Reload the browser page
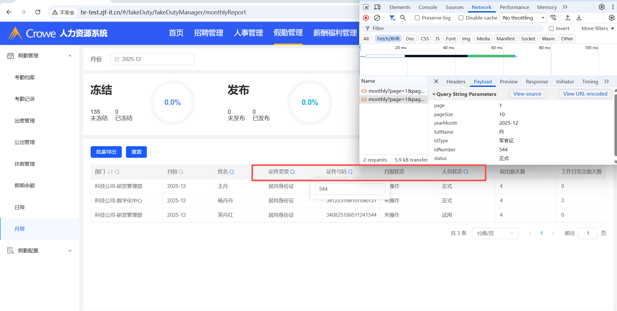 point(38,12)
